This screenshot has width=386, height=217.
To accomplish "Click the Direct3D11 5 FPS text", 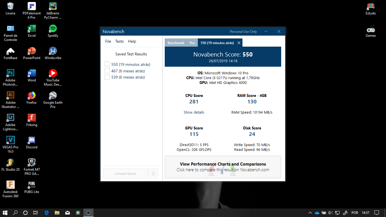I will point(194,145).
